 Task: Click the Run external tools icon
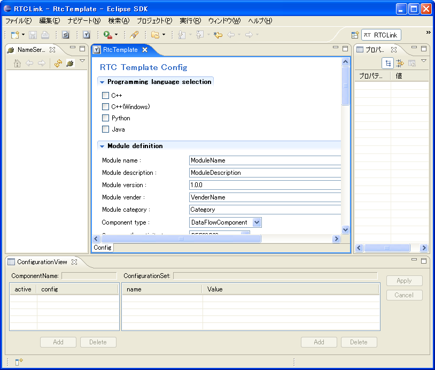point(107,35)
